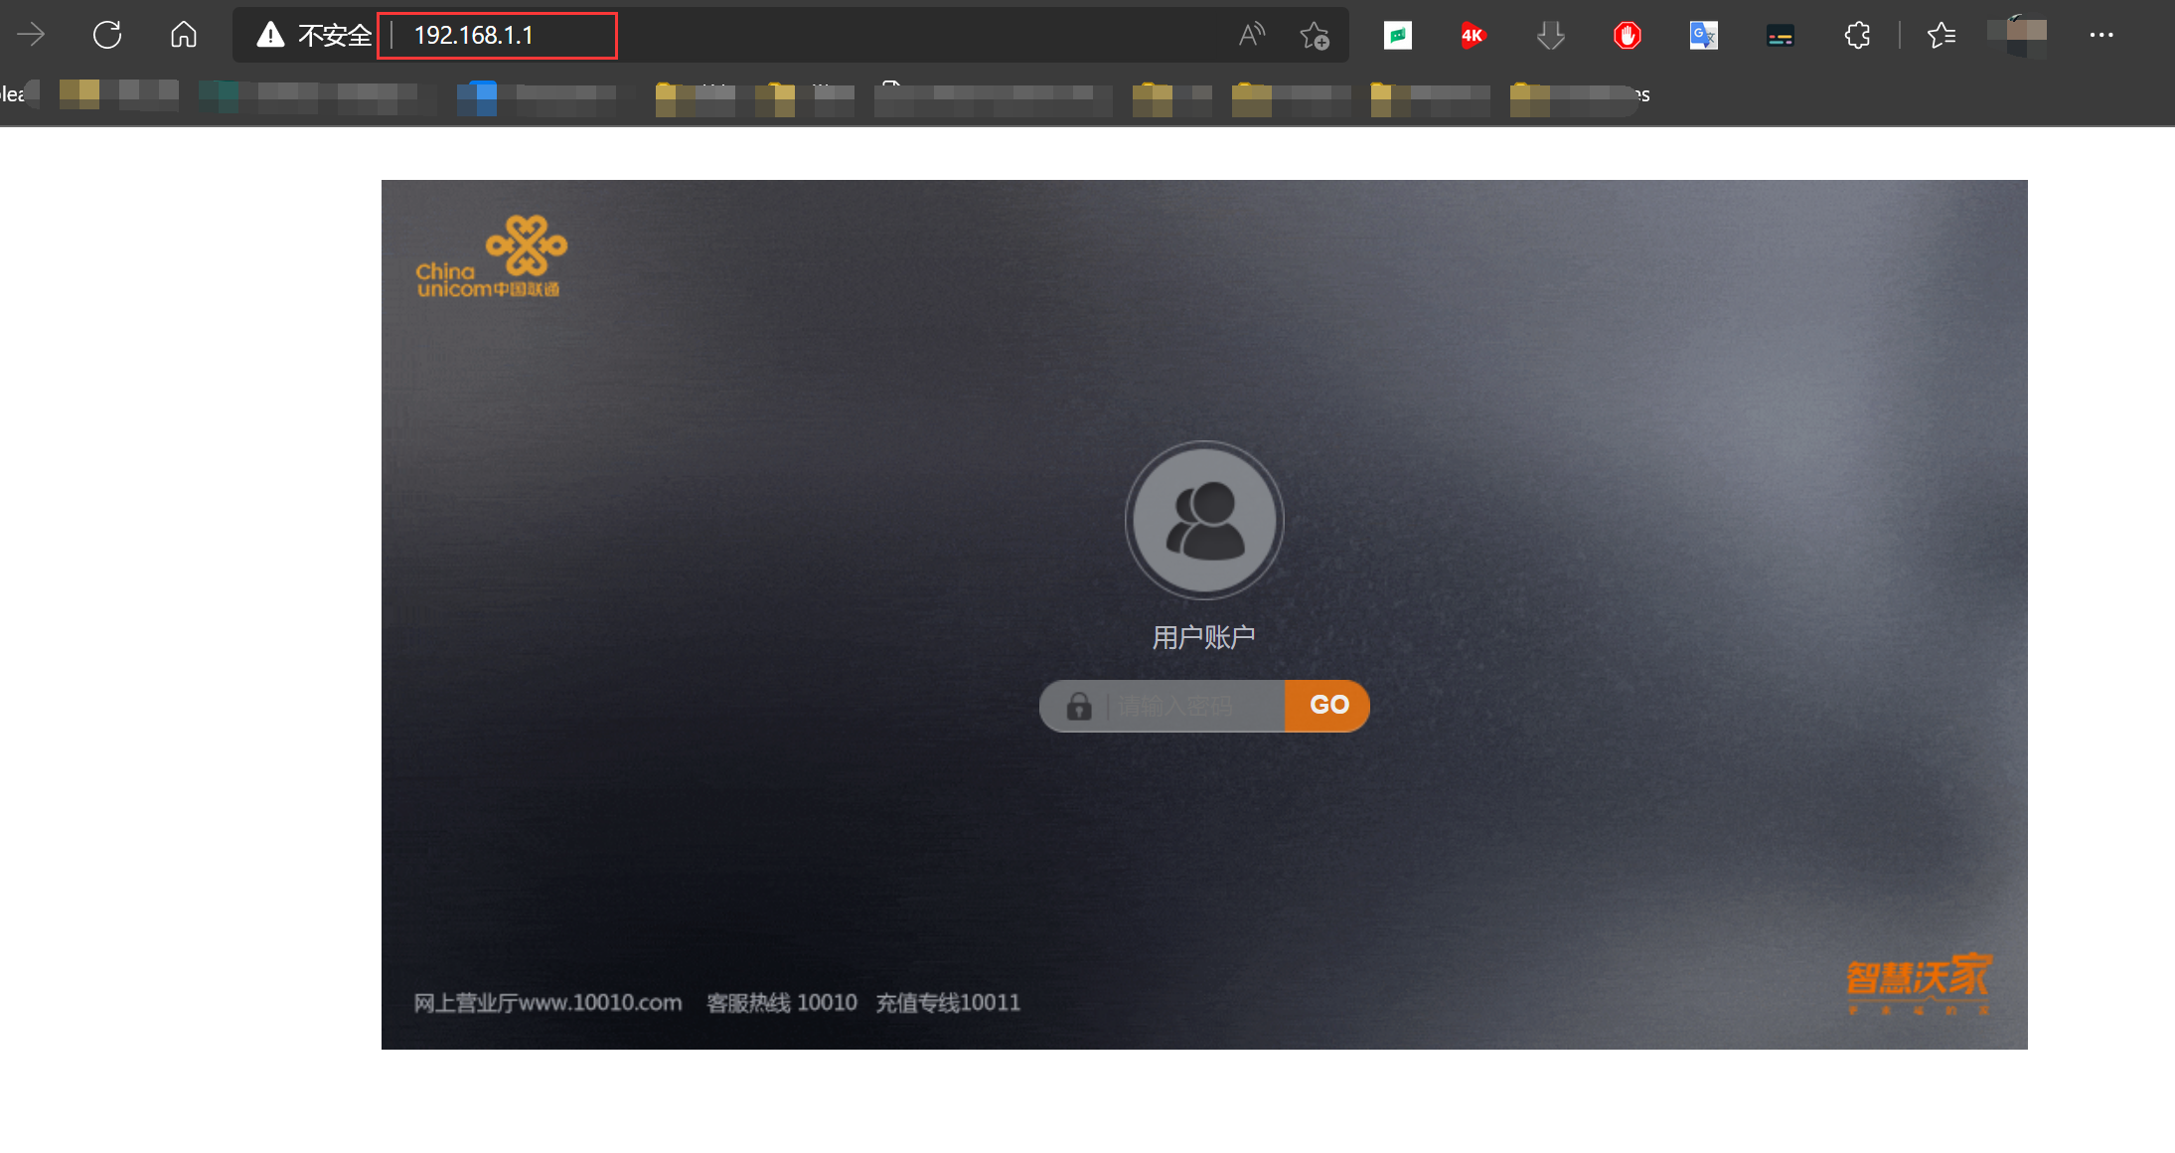Image resolution: width=2175 pixels, height=1153 pixels.
Task: Open the Google Translate extension
Action: pos(1703,36)
